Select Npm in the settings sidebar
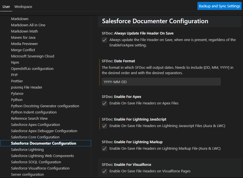 pos(15,62)
